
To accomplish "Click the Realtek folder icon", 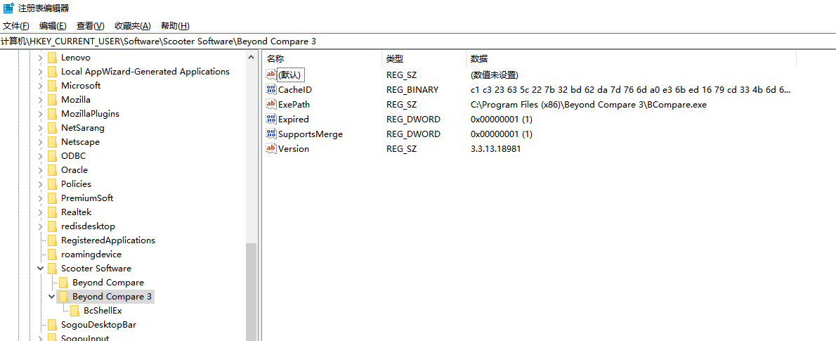I will click(x=52, y=212).
